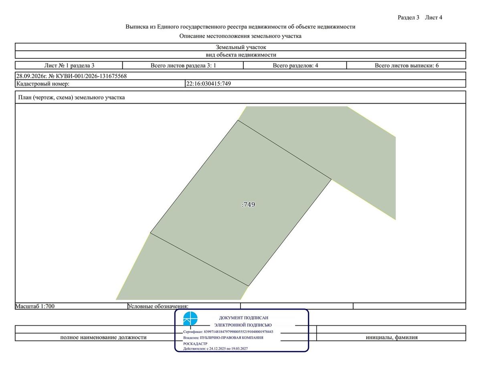Select the caption "инициалы, фамилия"
The height and width of the screenshot is (371, 481).
[x=392, y=337]
